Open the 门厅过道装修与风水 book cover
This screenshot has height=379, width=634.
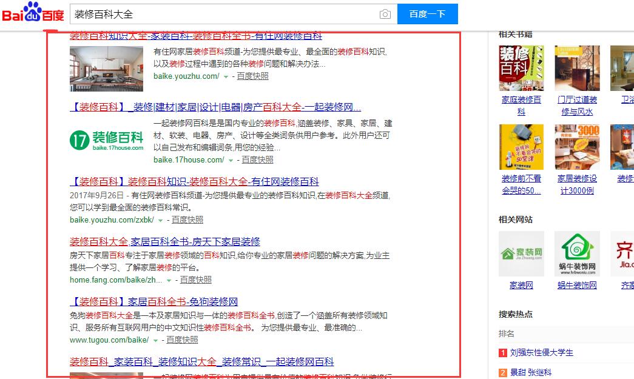[577, 68]
